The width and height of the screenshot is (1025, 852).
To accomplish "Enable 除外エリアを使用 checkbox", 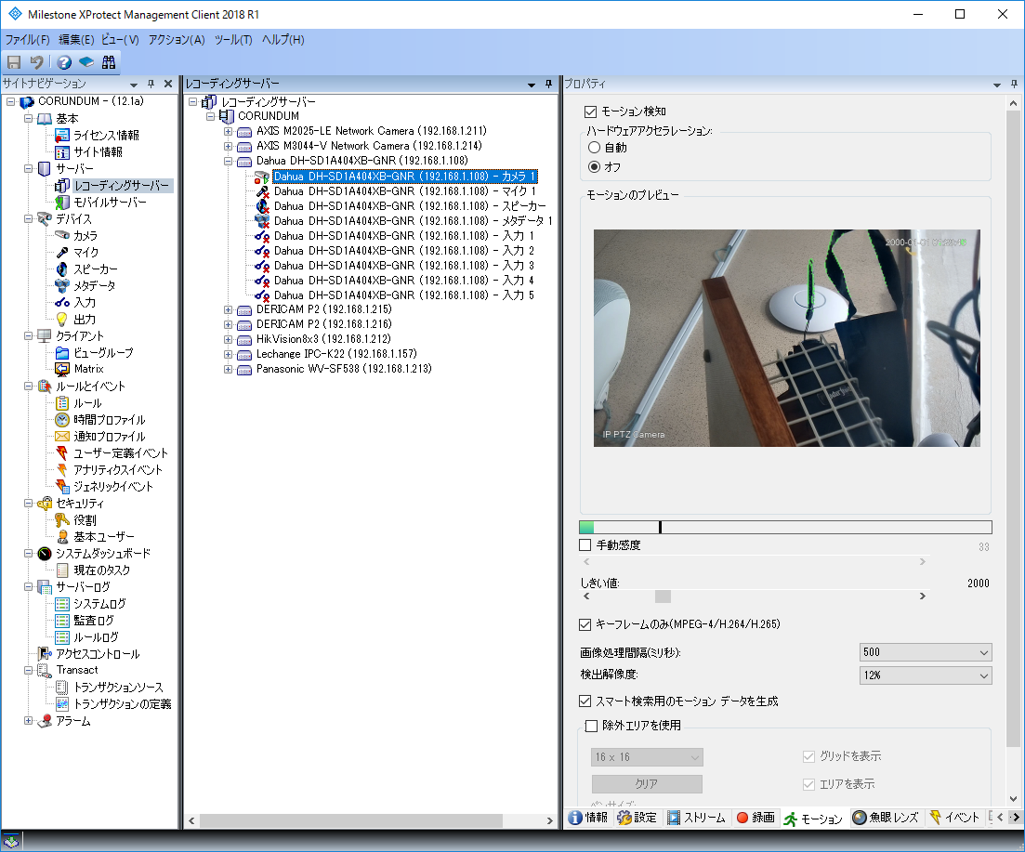I will pos(592,726).
